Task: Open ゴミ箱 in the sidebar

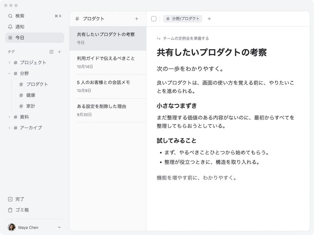Action: [x=35, y=210]
